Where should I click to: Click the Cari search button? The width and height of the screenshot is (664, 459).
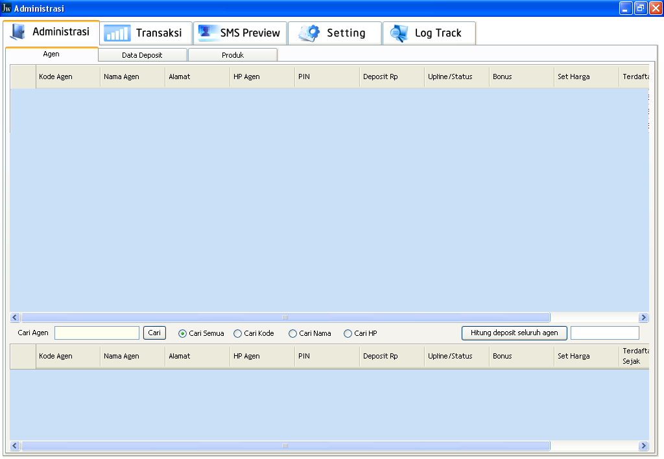tap(154, 333)
